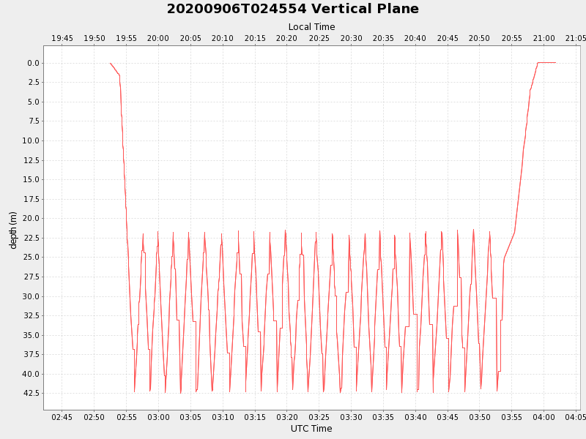Select the 21:05 local time tick

click(575, 38)
